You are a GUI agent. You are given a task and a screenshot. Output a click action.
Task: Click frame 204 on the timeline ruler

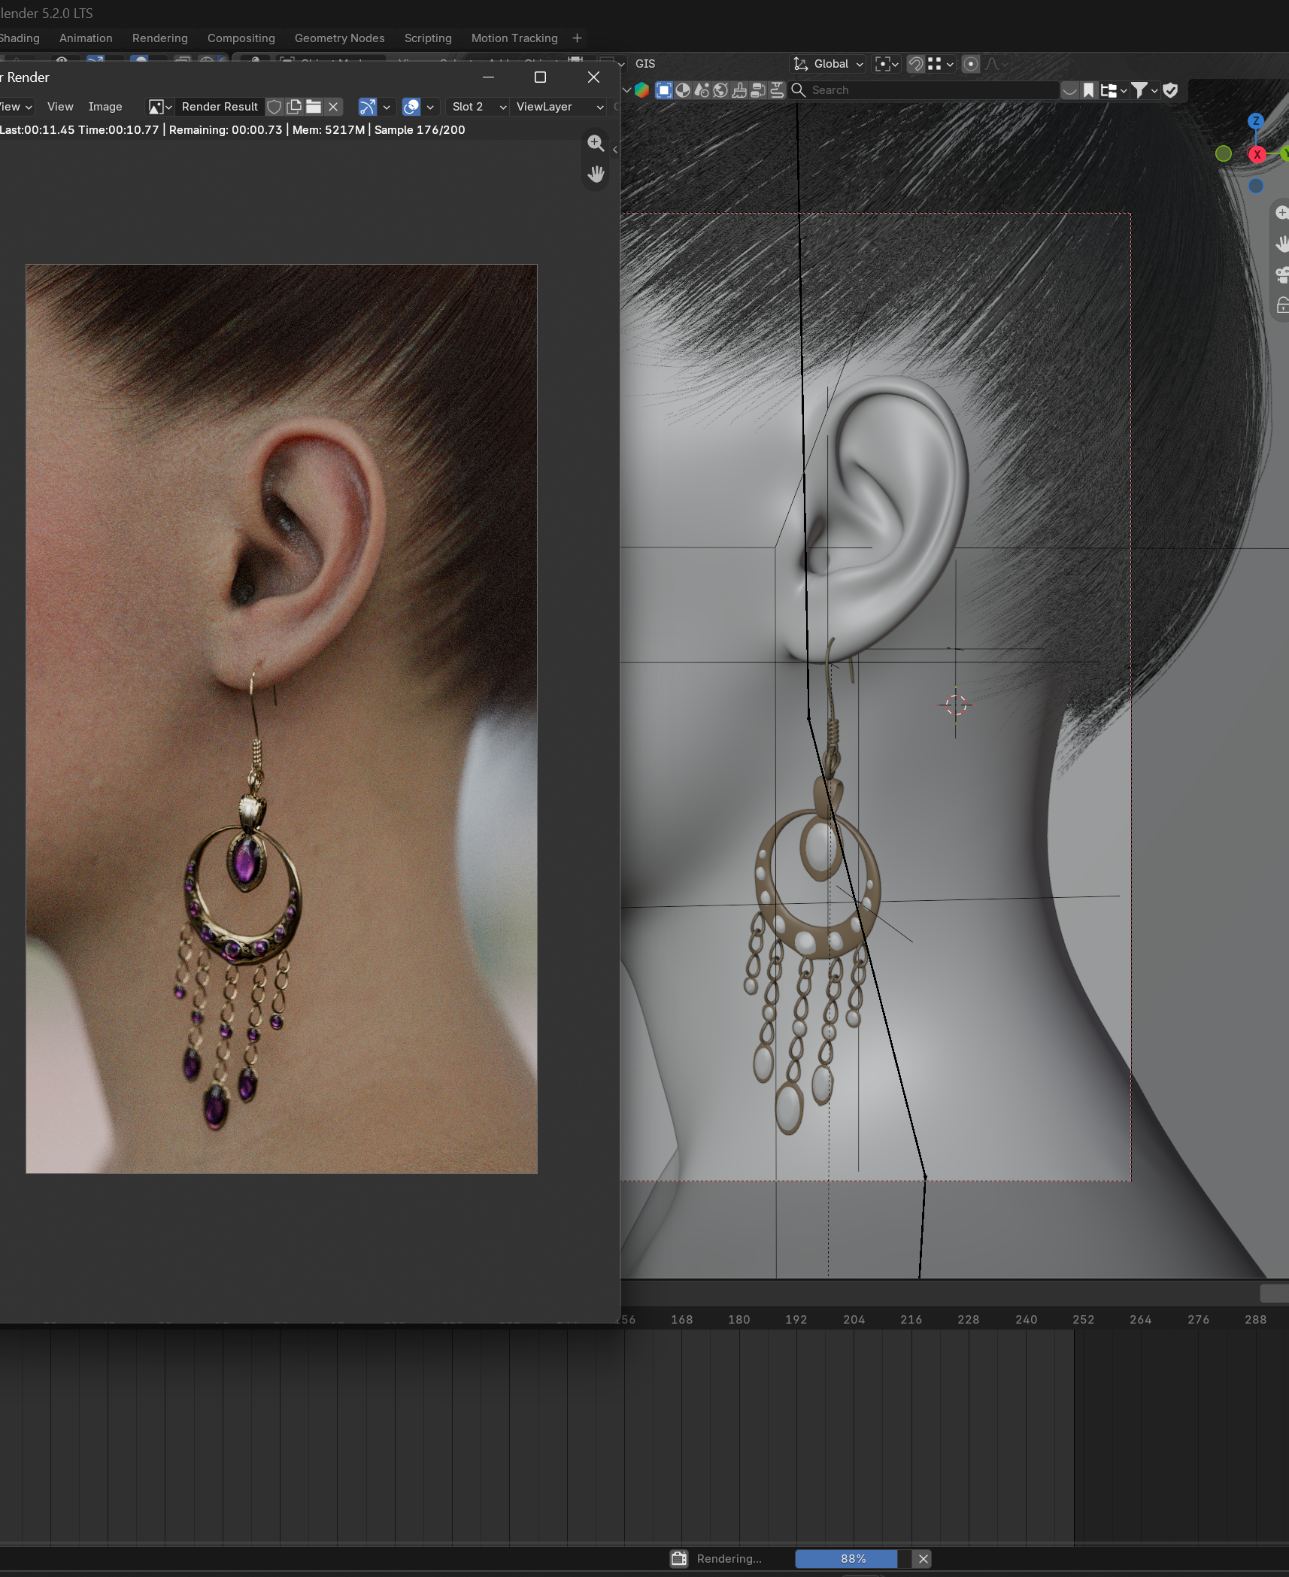[854, 1319]
